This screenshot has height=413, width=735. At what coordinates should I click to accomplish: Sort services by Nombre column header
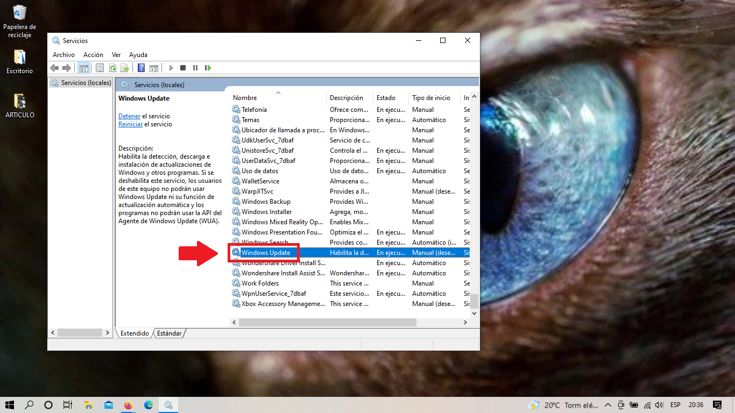tap(245, 98)
